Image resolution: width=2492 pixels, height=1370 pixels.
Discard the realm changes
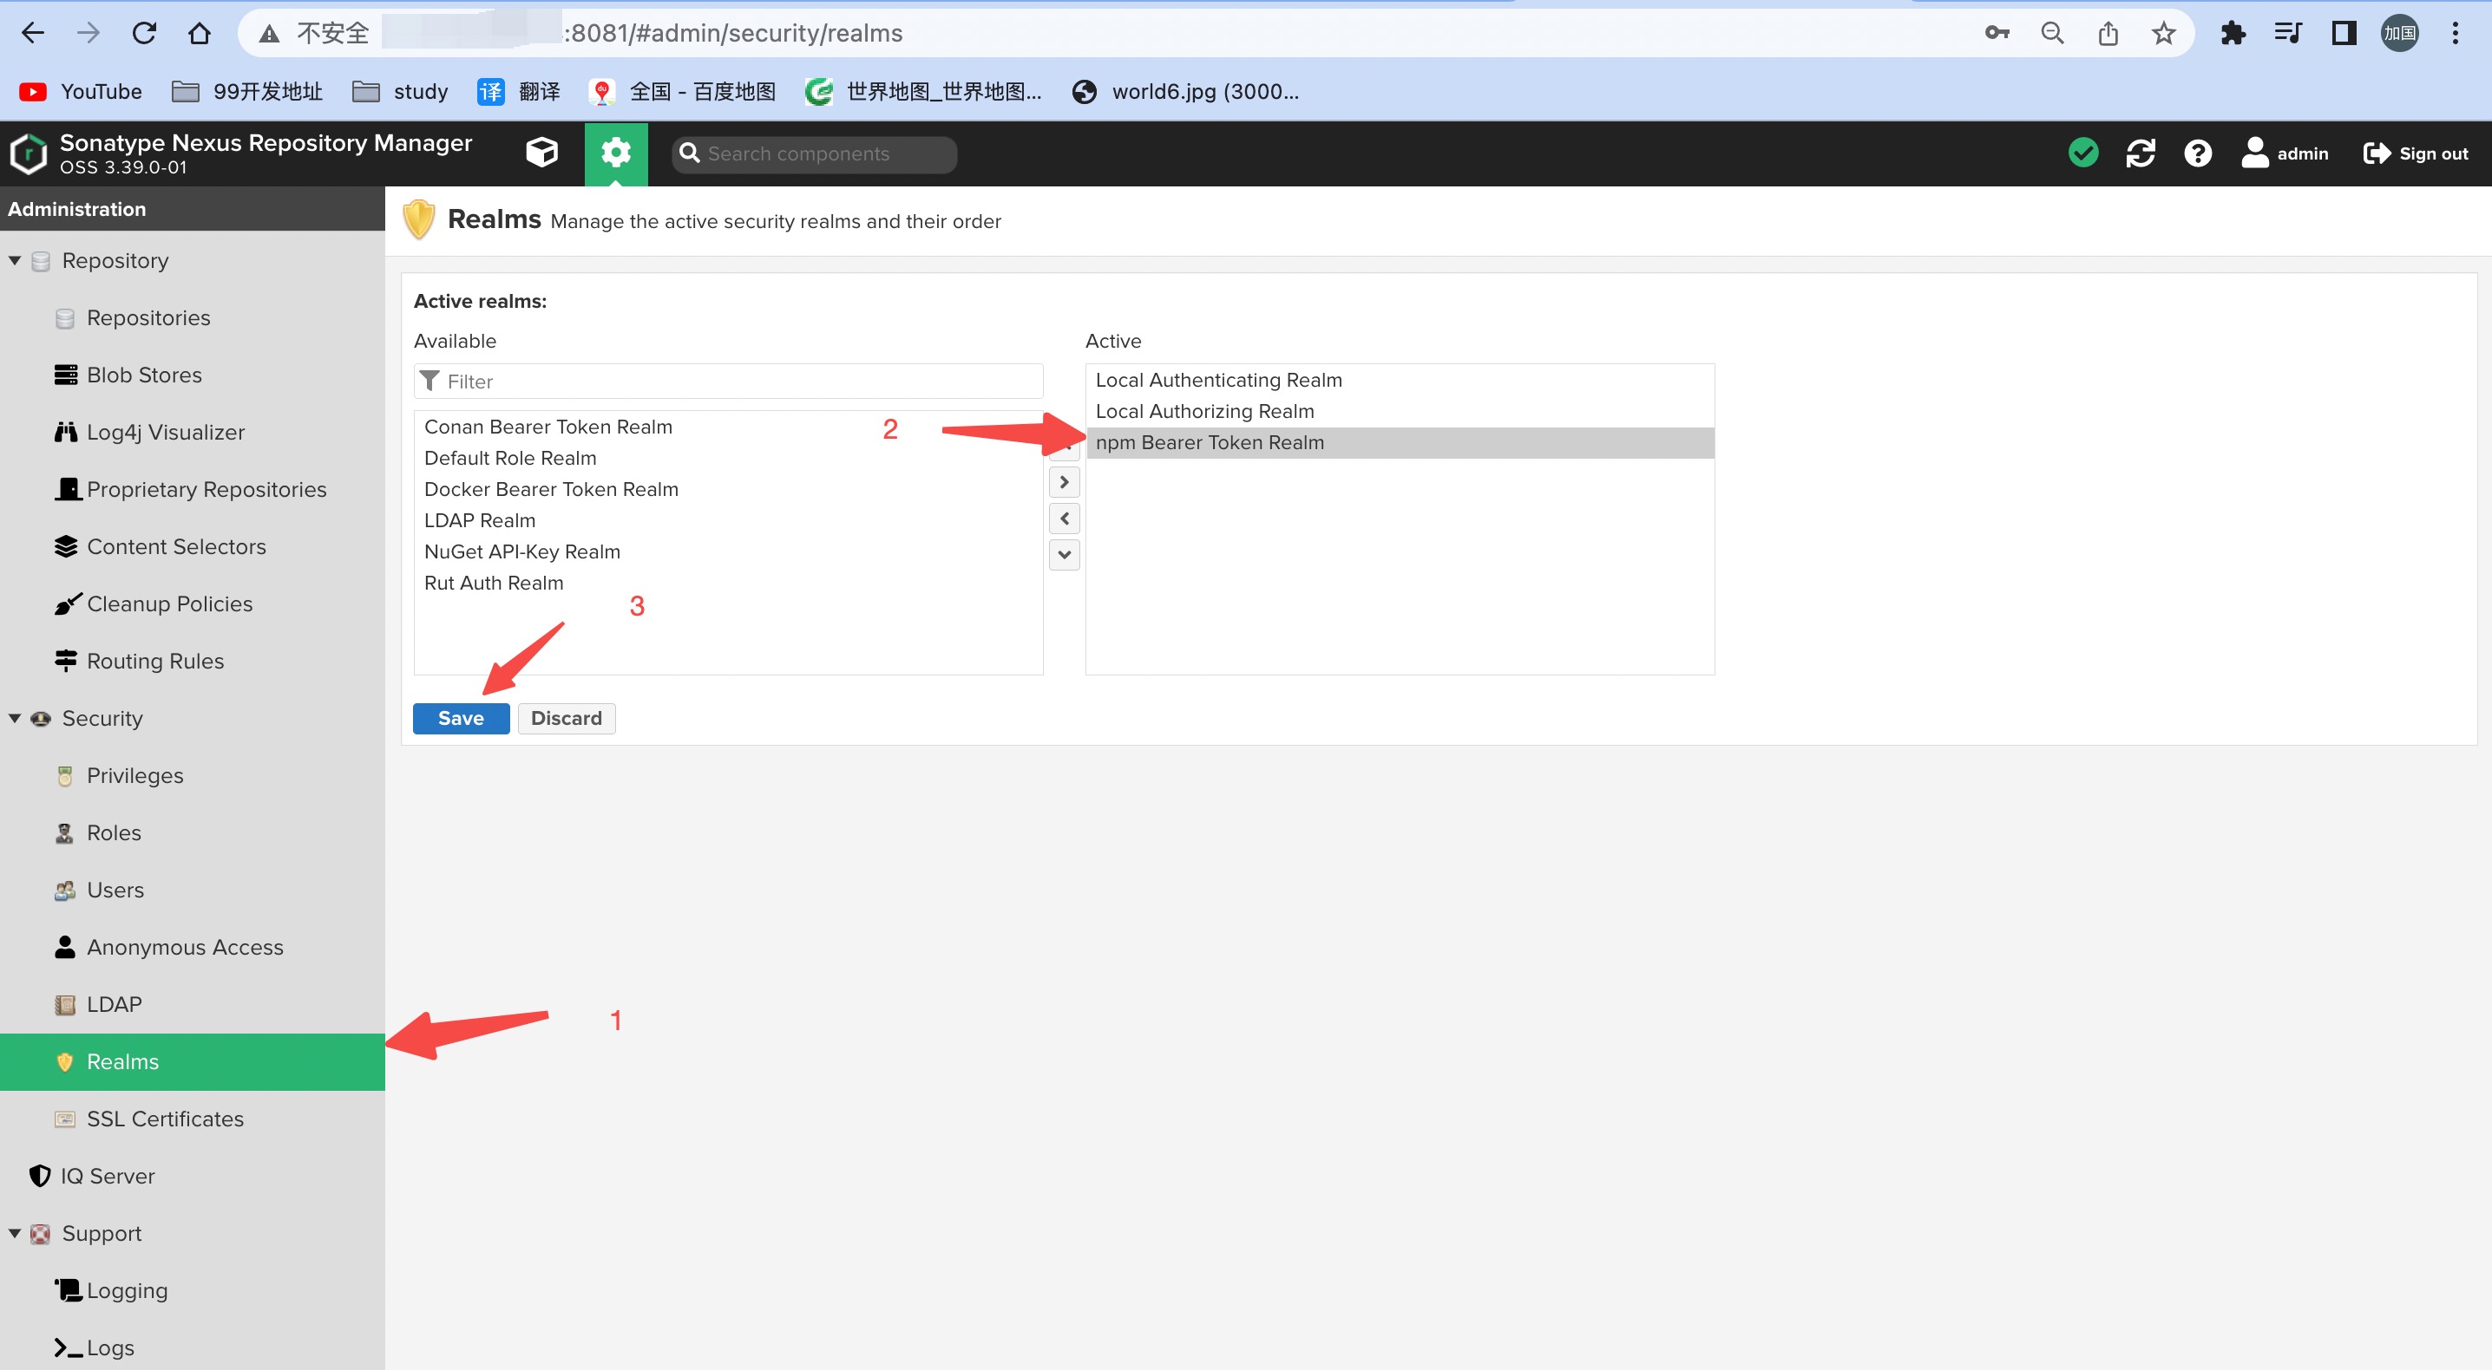(566, 718)
